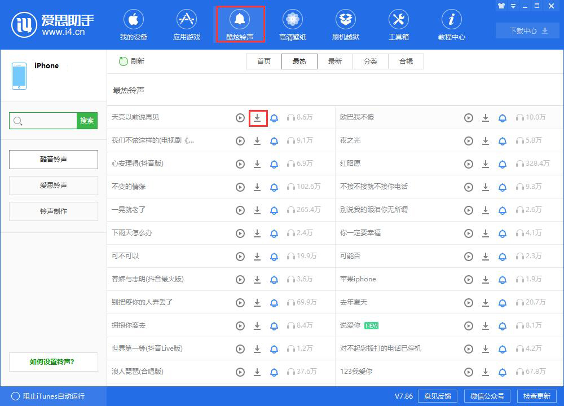The height and width of the screenshot is (406, 564).
Task: Set 夜之光 as ringtone via bell icon
Action: coord(503,140)
